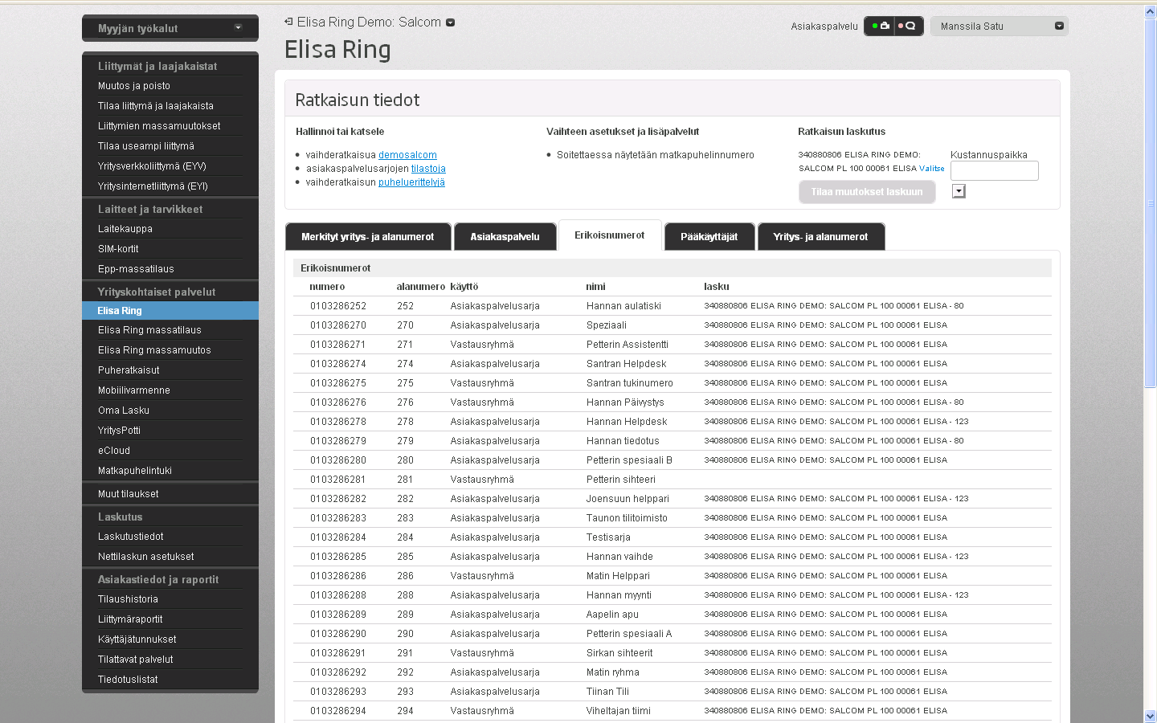Click the page scrollbar down arrow
1157x723 pixels.
(1150, 716)
